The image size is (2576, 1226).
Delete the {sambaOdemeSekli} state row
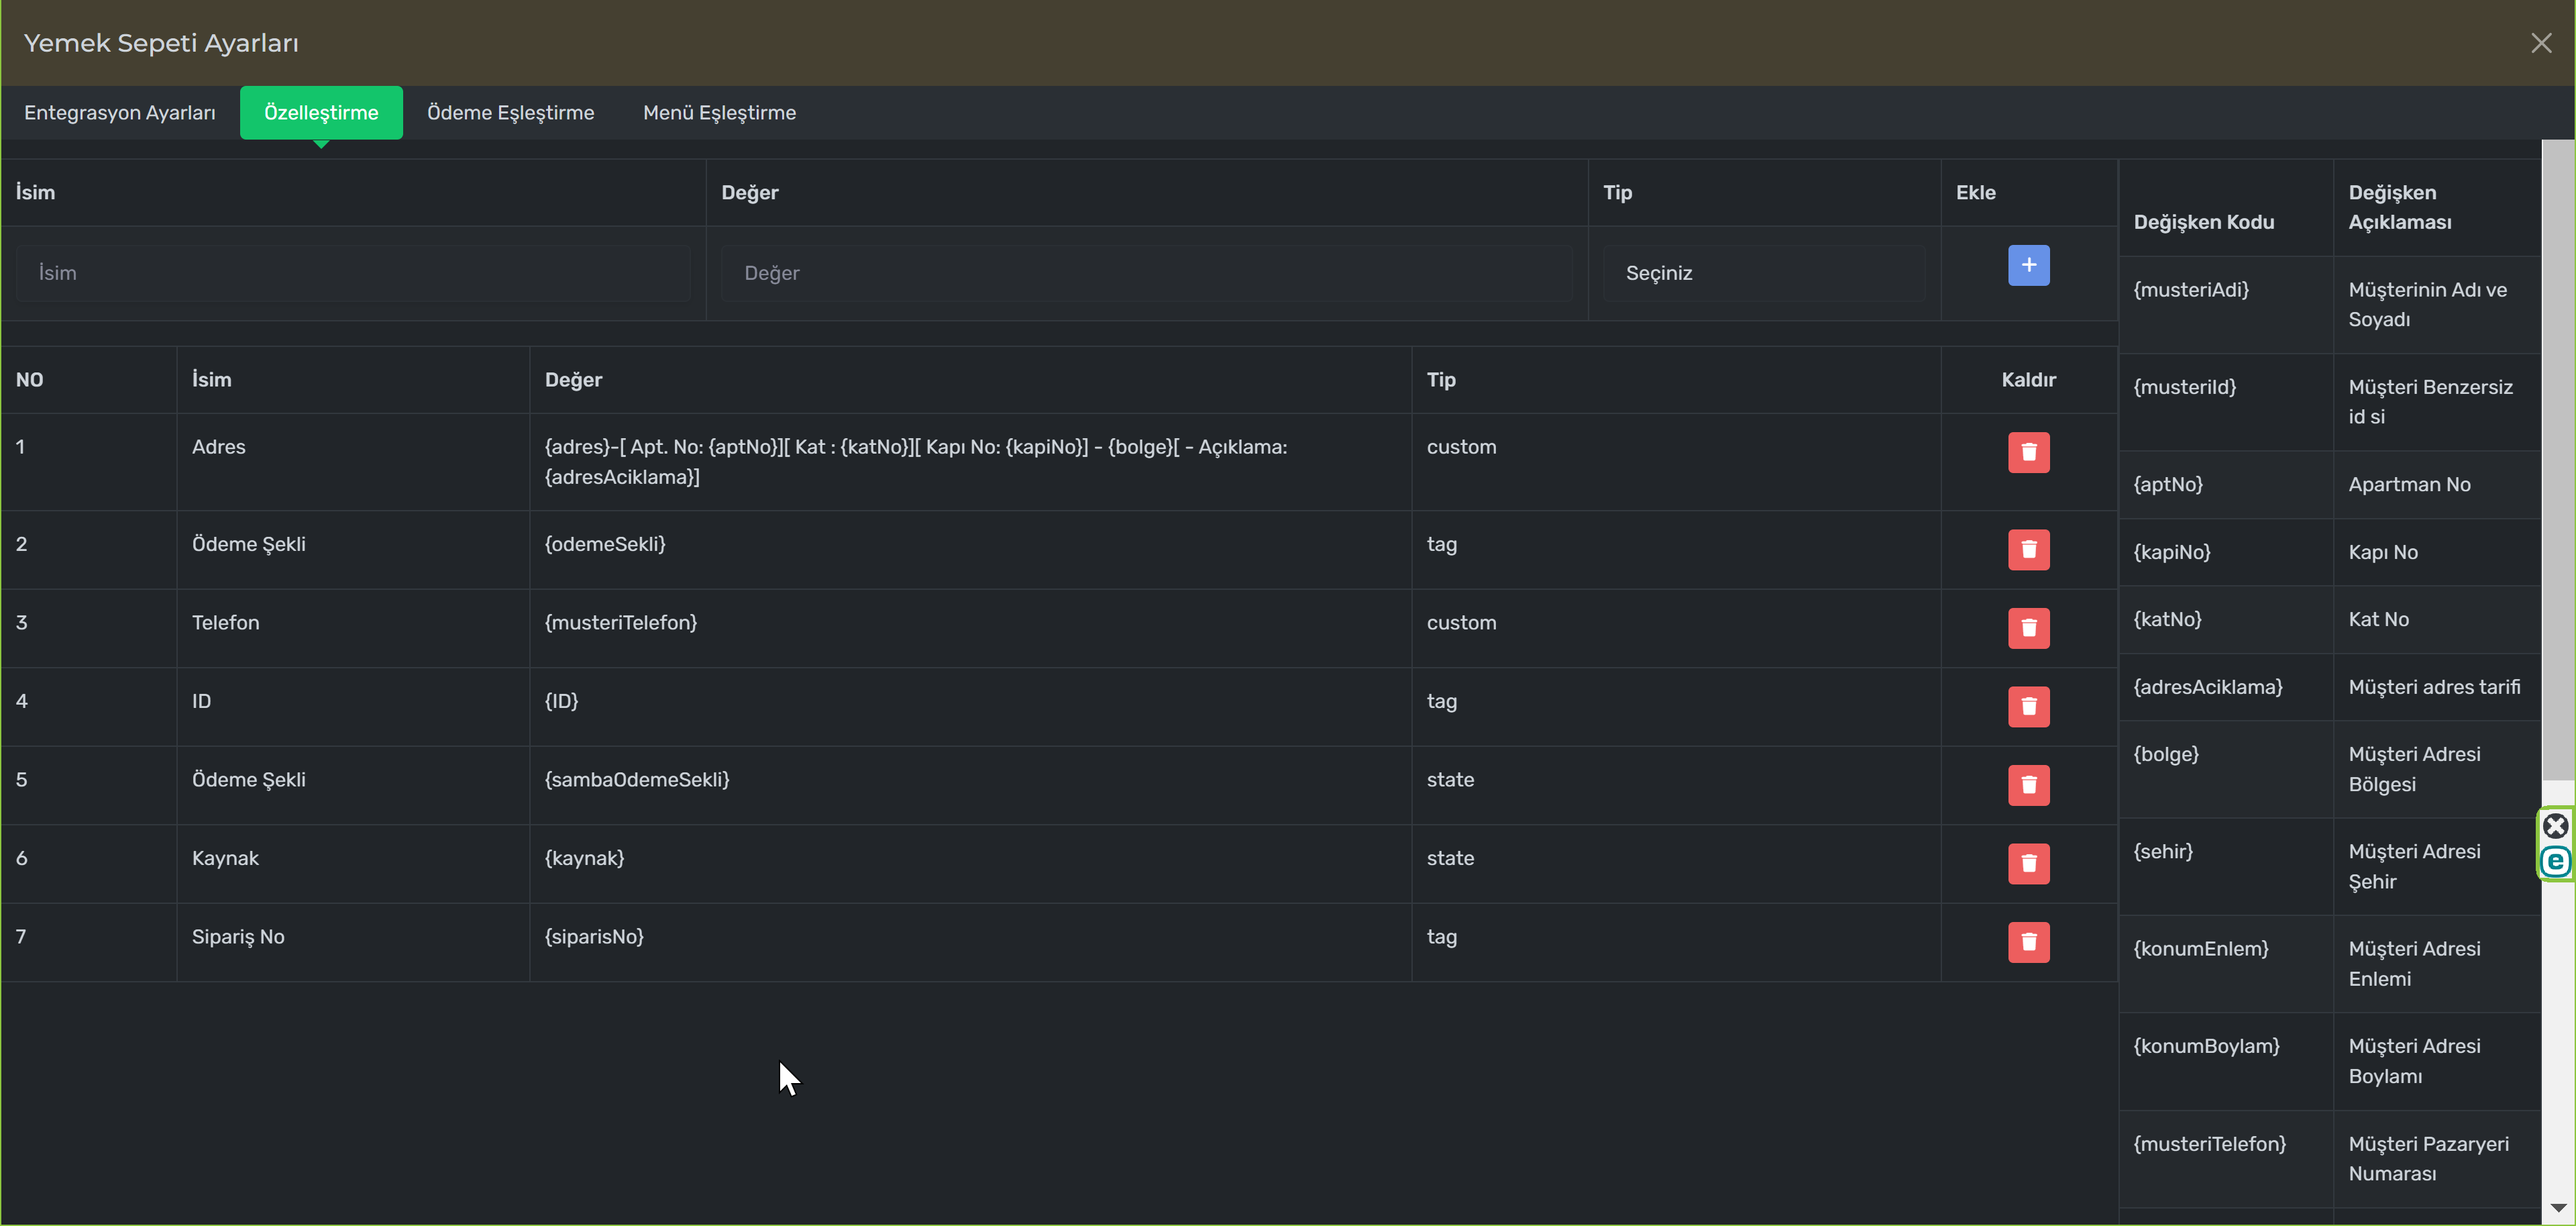click(2028, 785)
